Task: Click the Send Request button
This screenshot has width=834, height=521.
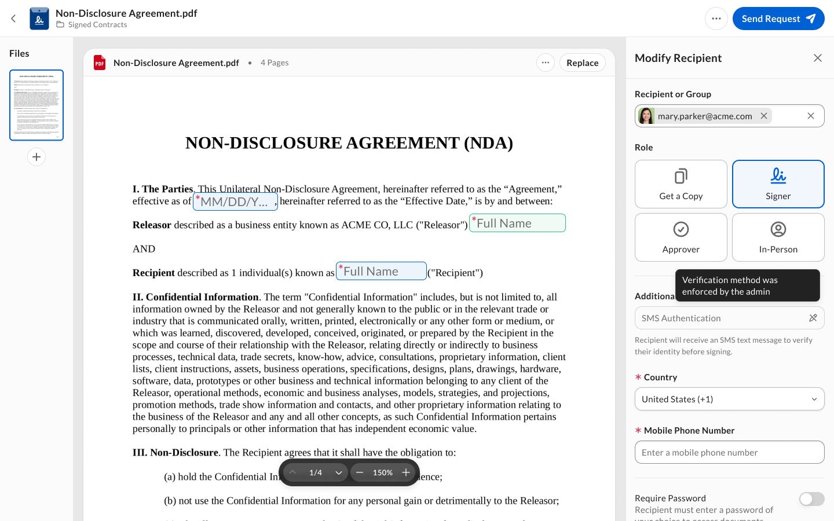Action: 778,19
